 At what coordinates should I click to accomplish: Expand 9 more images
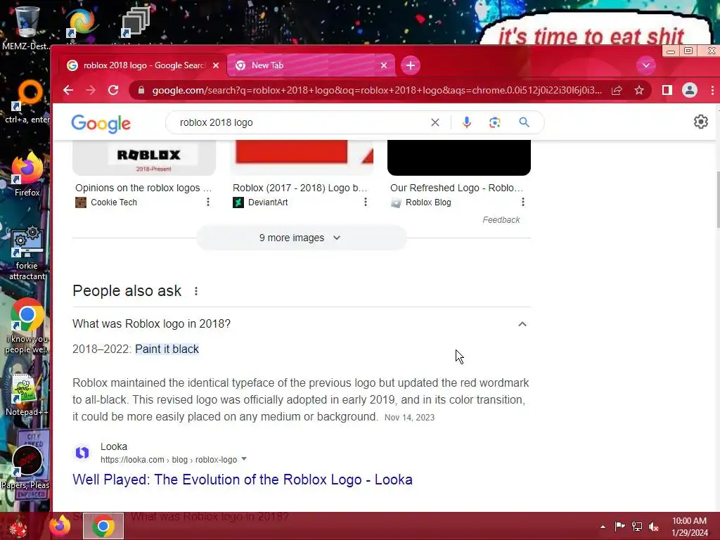coord(301,238)
